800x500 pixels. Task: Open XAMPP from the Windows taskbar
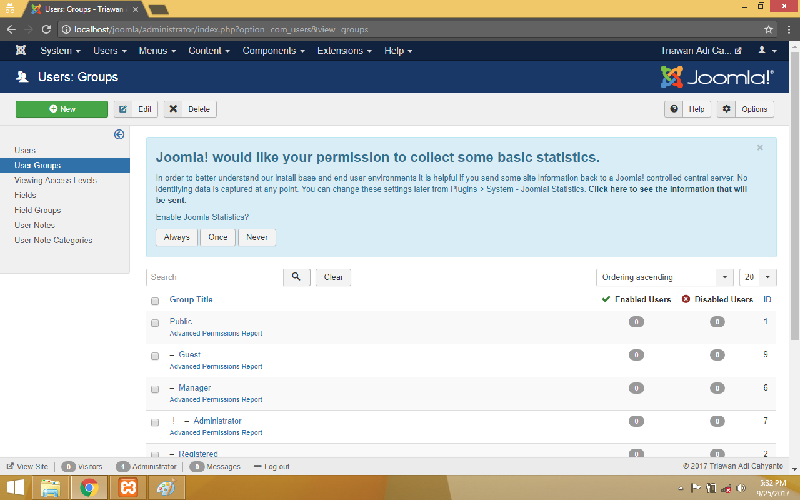(x=127, y=487)
